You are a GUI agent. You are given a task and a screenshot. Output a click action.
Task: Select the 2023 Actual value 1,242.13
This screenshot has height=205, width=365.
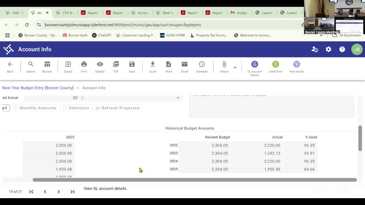tap(257, 153)
